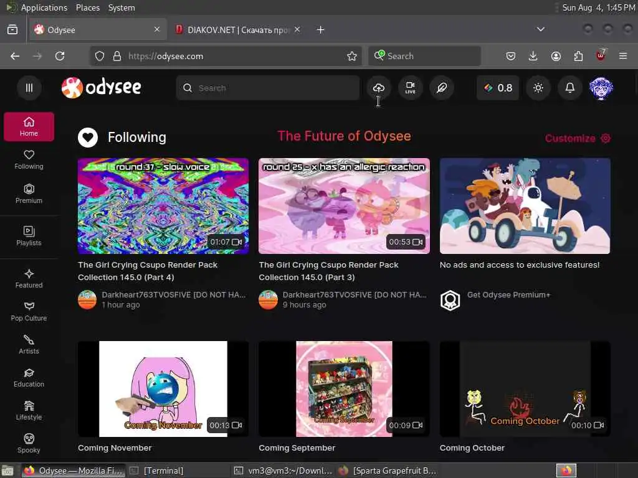The image size is (638, 478).
Task: Switch to the DIAKOV.NET tab
Action: (238, 30)
